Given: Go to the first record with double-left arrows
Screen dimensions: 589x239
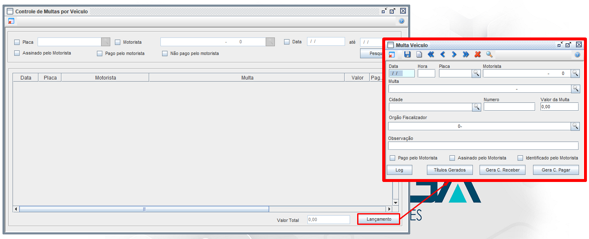Looking at the screenshot, I should pos(431,55).
